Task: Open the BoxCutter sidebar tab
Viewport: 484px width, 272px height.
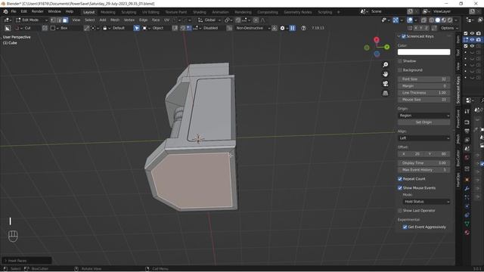Action: pyautogui.click(x=458, y=158)
